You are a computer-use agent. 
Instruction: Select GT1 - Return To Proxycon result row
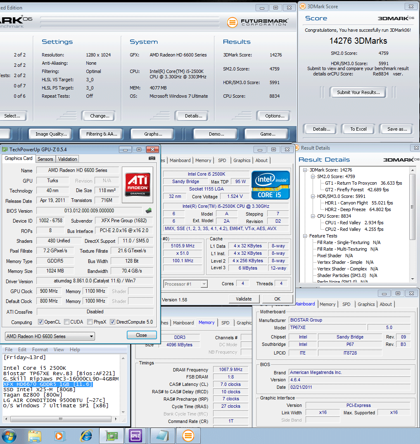363,183
